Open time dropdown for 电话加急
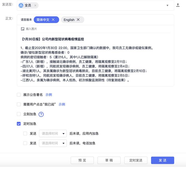 (53, 143)
